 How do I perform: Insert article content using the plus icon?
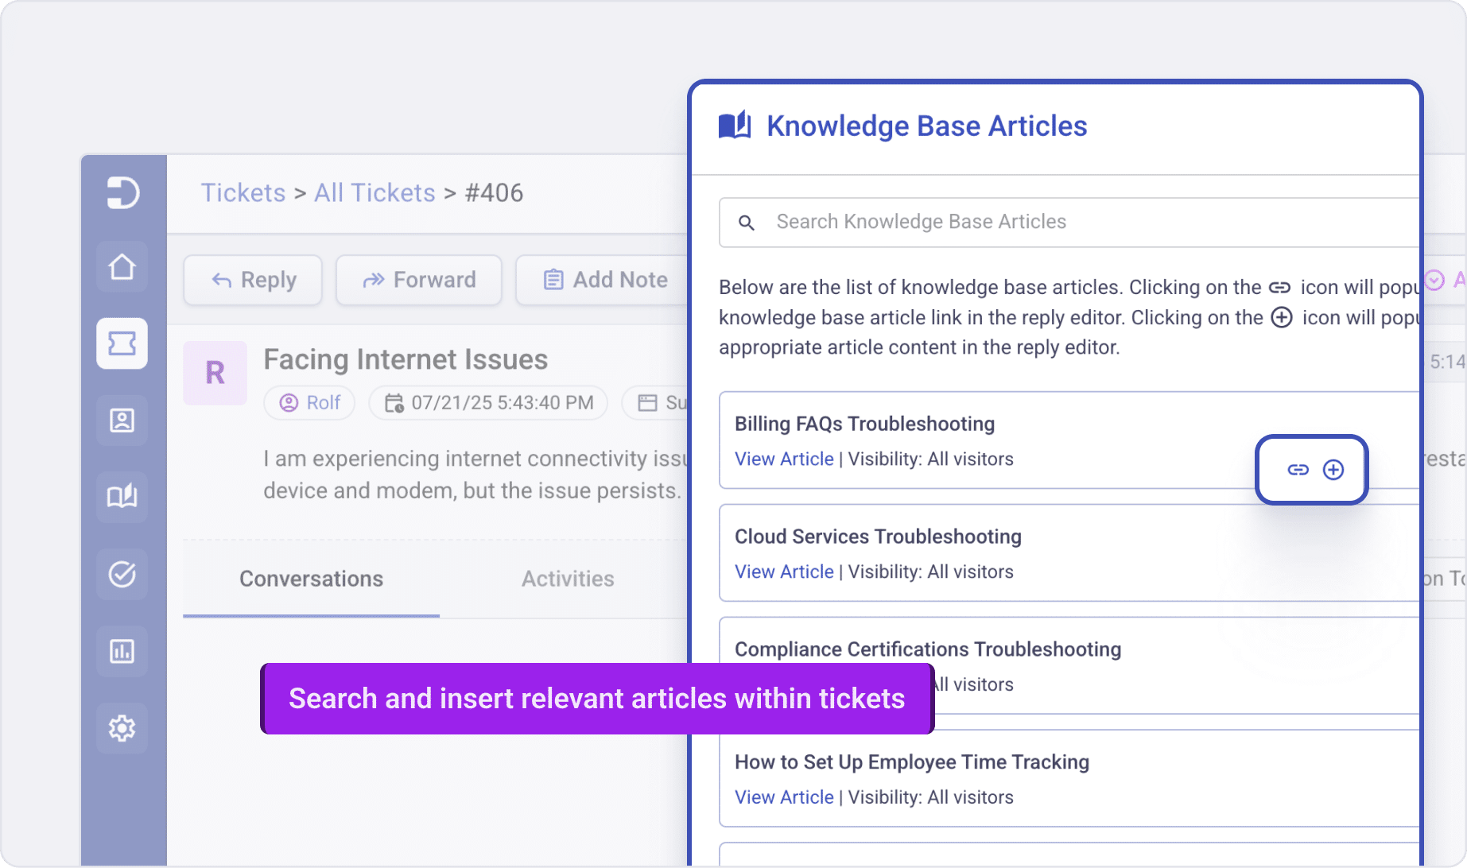coord(1333,469)
